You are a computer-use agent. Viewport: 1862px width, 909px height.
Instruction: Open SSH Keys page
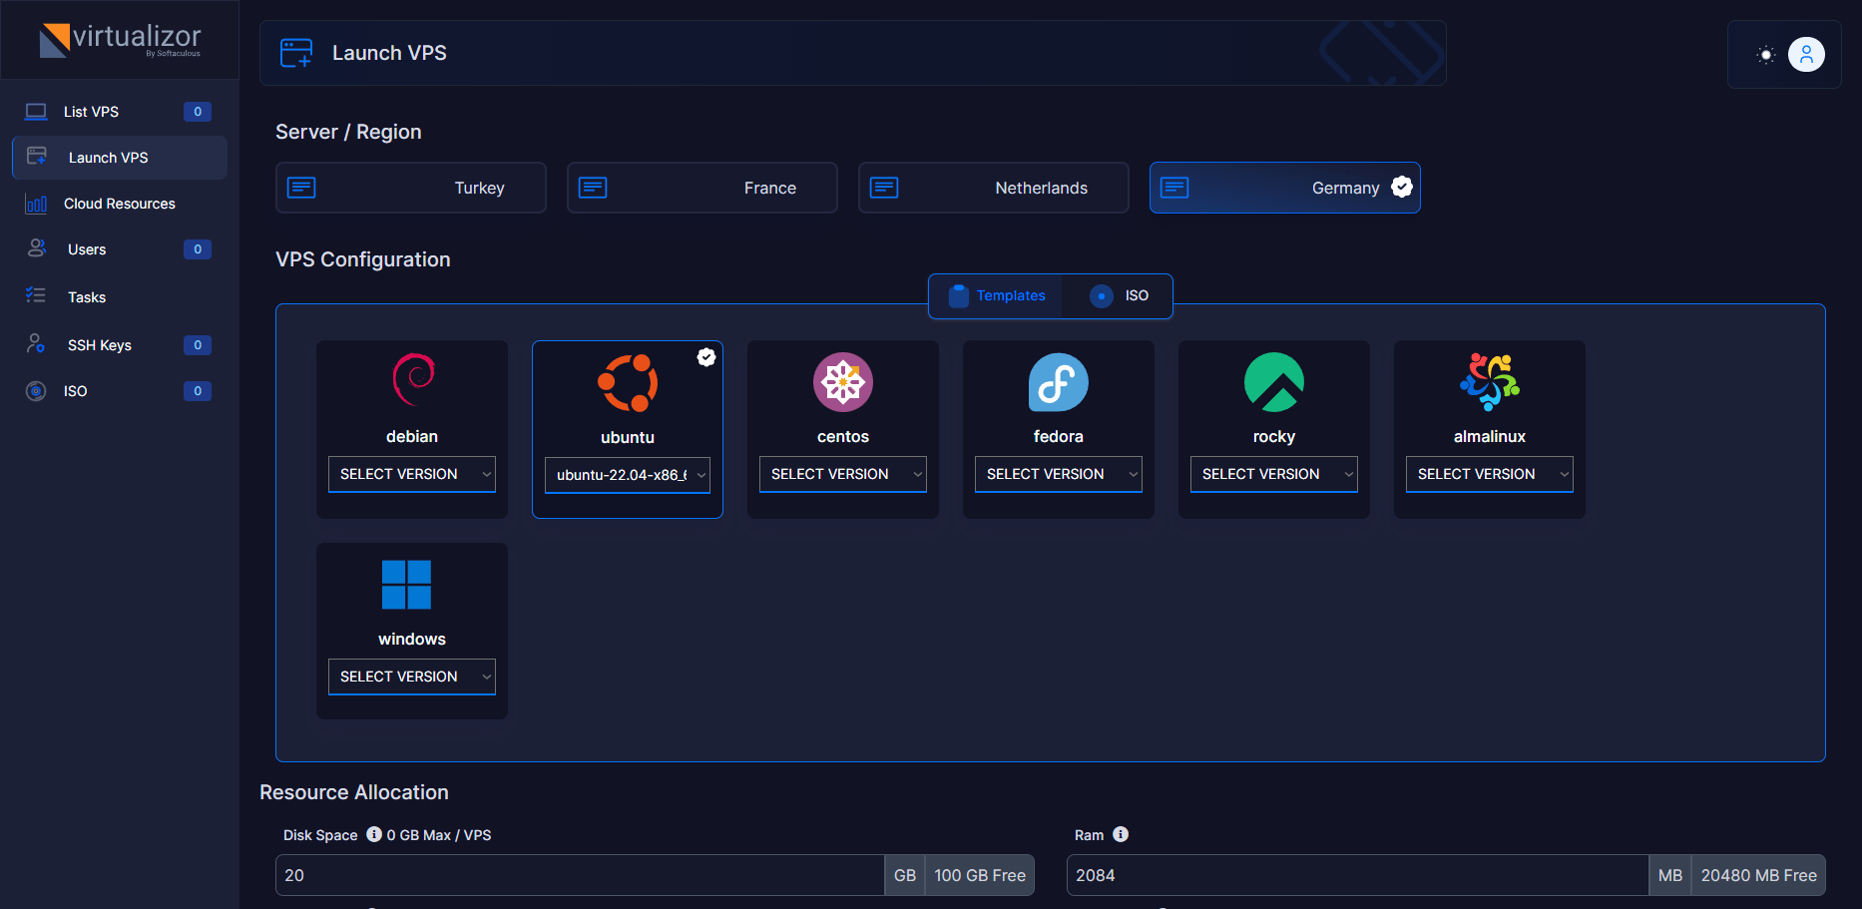point(120,345)
